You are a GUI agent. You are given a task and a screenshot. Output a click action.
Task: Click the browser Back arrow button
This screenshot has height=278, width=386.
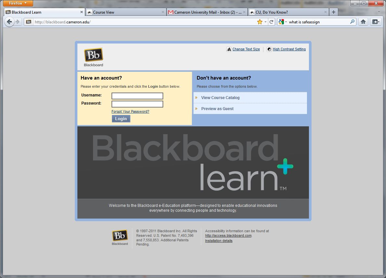[x=9, y=22]
